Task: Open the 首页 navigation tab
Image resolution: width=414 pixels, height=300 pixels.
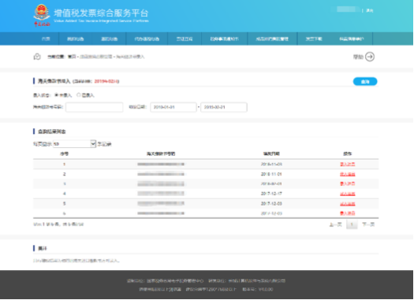Action: coord(46,39)
